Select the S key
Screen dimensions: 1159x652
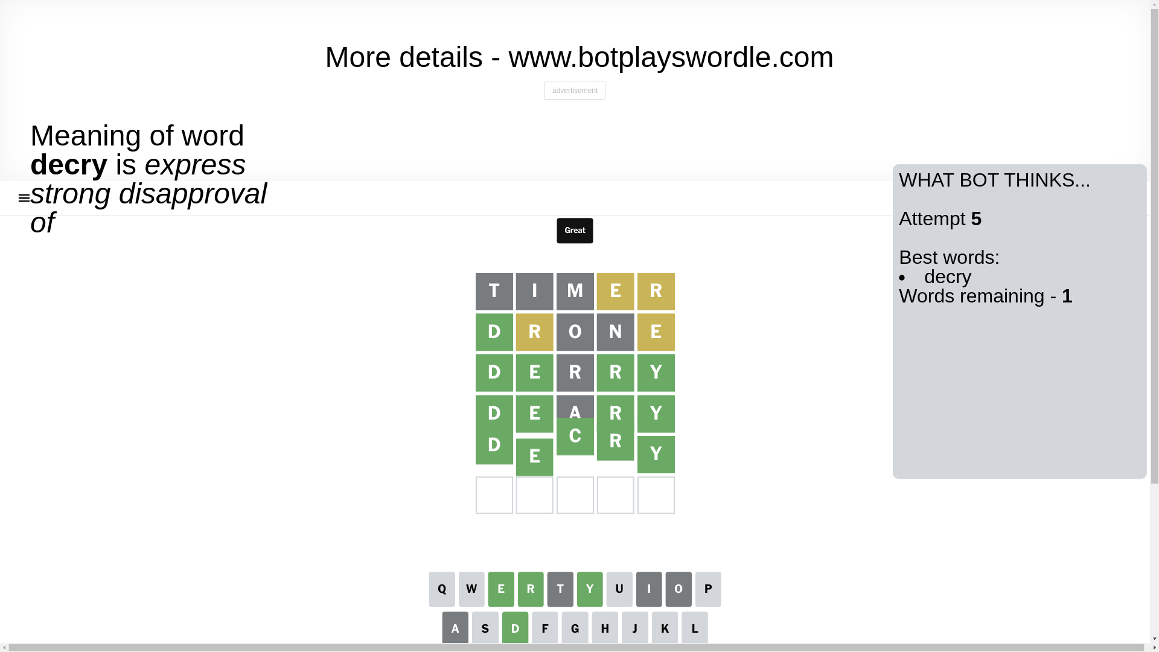(x=485, y=628)
